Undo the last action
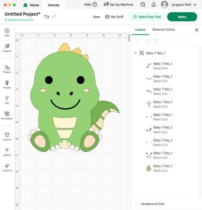The width and height of the screenshot is (202, 210). coord(47,17)
